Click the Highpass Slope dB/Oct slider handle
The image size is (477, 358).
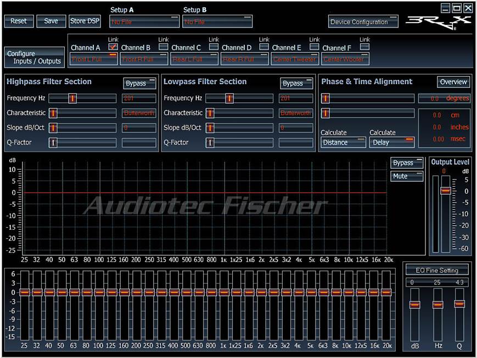pos(53,128)
